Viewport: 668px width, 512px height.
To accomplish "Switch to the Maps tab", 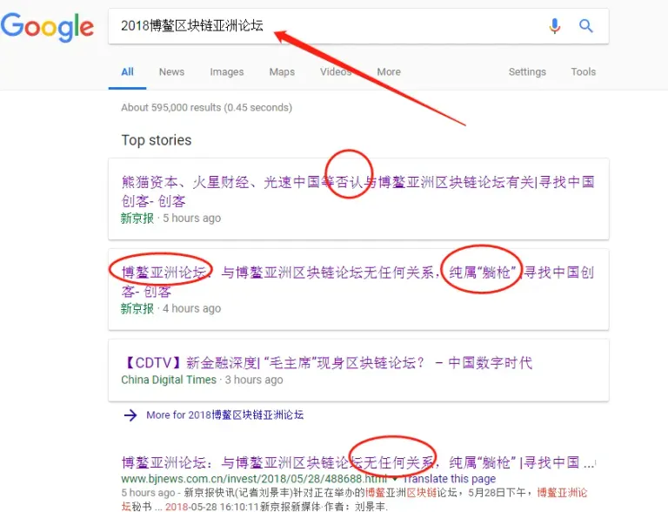I will point(282,71).
